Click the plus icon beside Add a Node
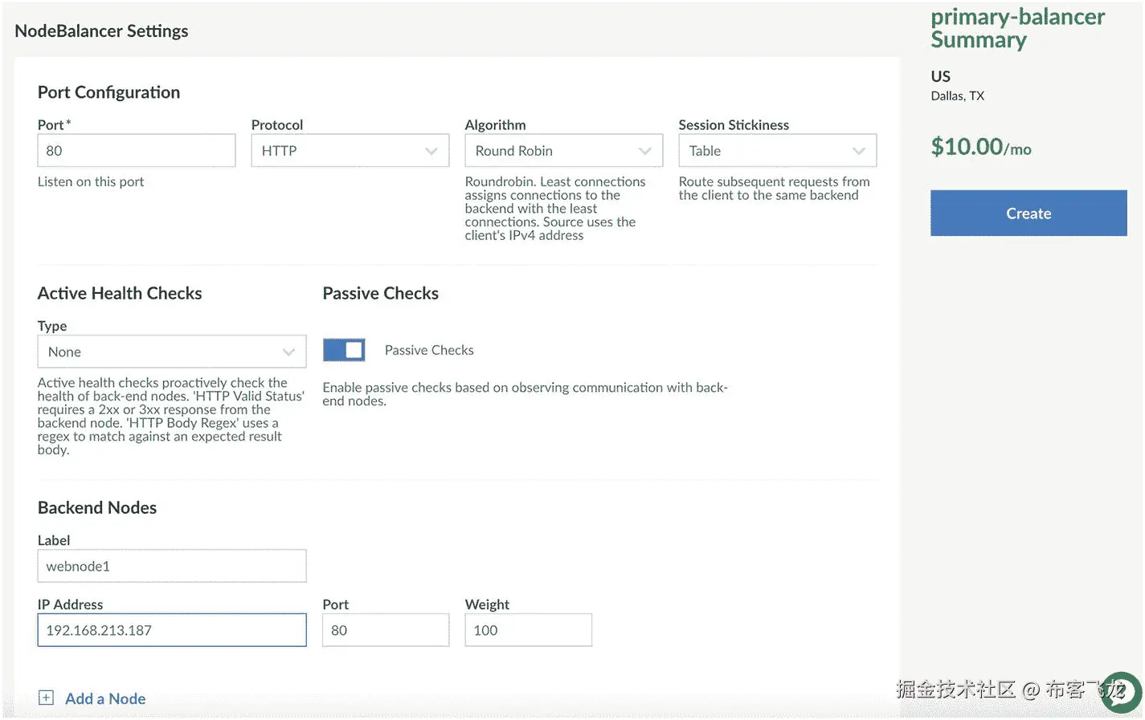1145x720 pixels. [47, 698]
